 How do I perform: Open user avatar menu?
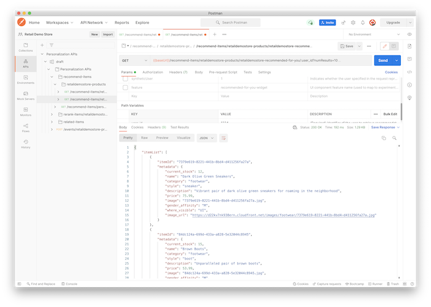pos(373,23)
